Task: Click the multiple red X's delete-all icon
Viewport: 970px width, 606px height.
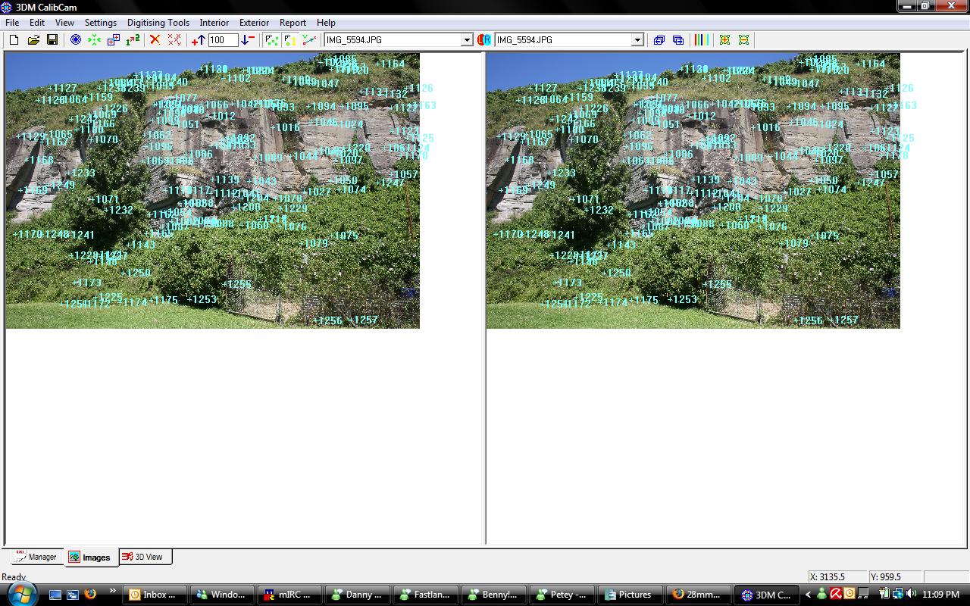Action: pyautogui.click(x=174, y=40)
